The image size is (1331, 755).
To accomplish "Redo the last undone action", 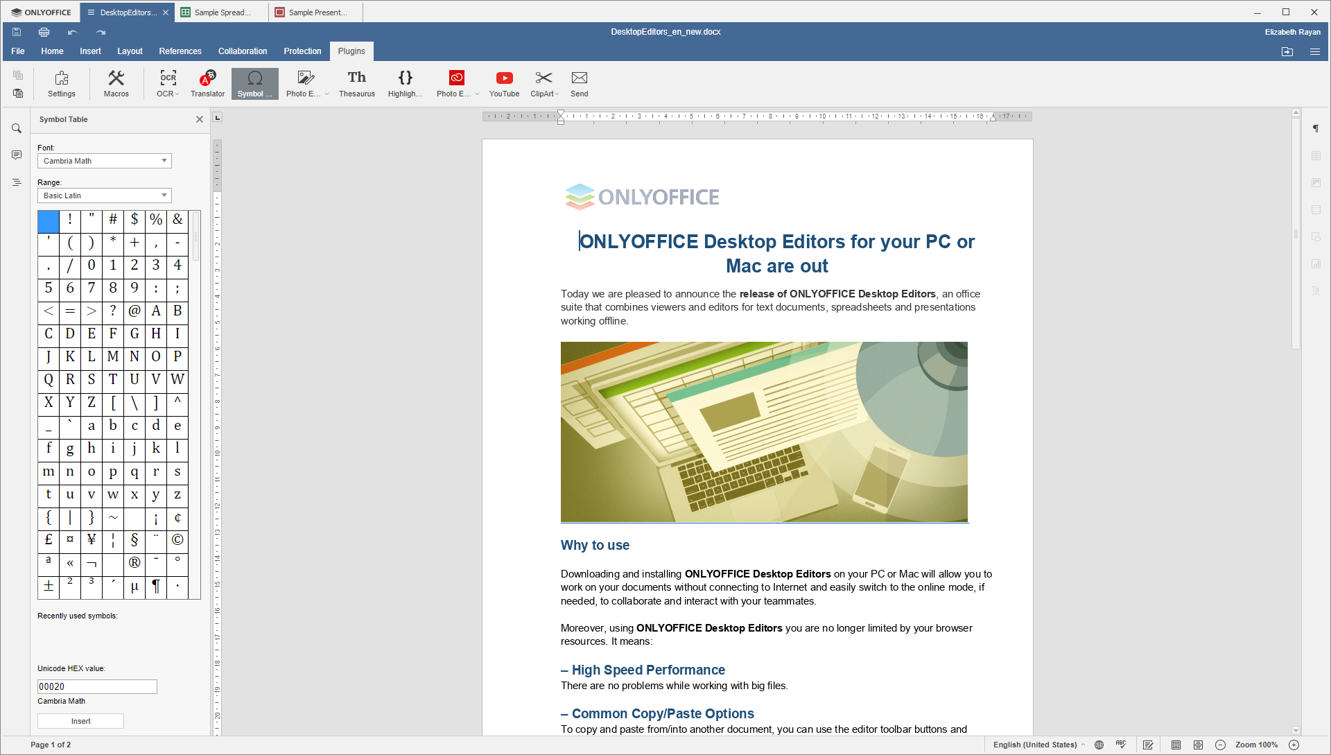I will point(101,32).
